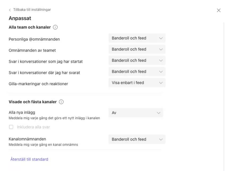Click the Personliga @omnämnanden label
Viewport: 225px width, 171px height.
(x=34, y=39)
